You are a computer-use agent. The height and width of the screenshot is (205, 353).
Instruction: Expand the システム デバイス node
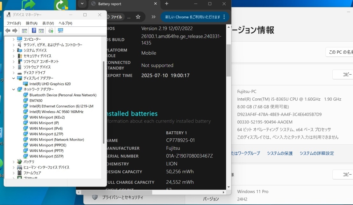[x=13, y=50]
